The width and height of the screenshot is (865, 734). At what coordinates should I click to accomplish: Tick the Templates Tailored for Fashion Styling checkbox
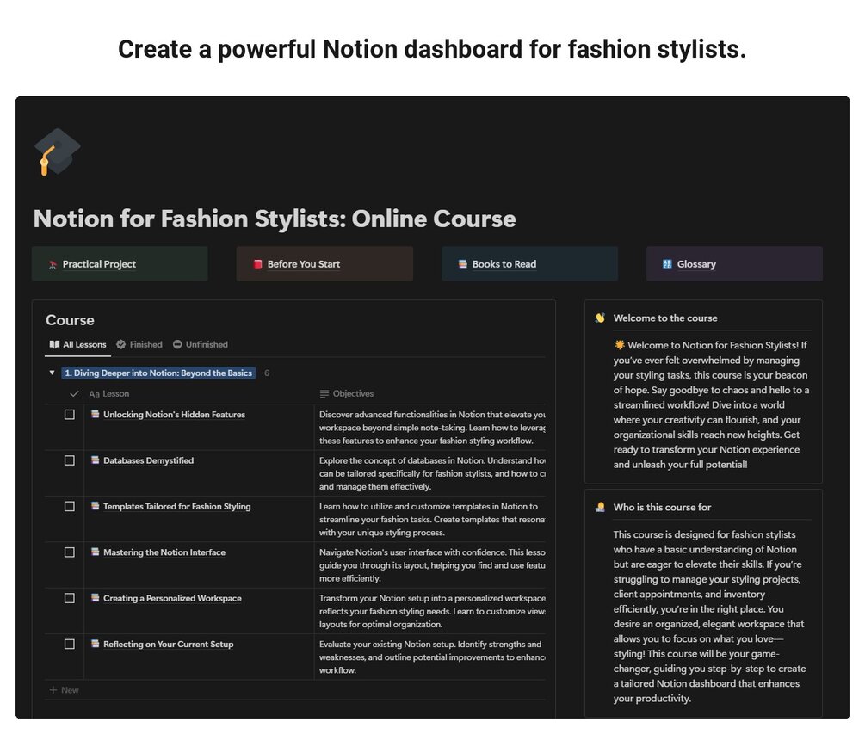(x=70, y=506)
